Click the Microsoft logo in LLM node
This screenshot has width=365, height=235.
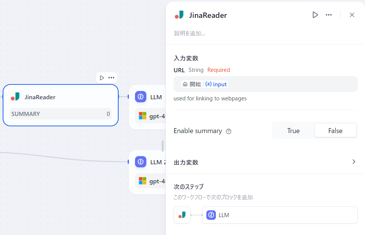click(143, 116)
